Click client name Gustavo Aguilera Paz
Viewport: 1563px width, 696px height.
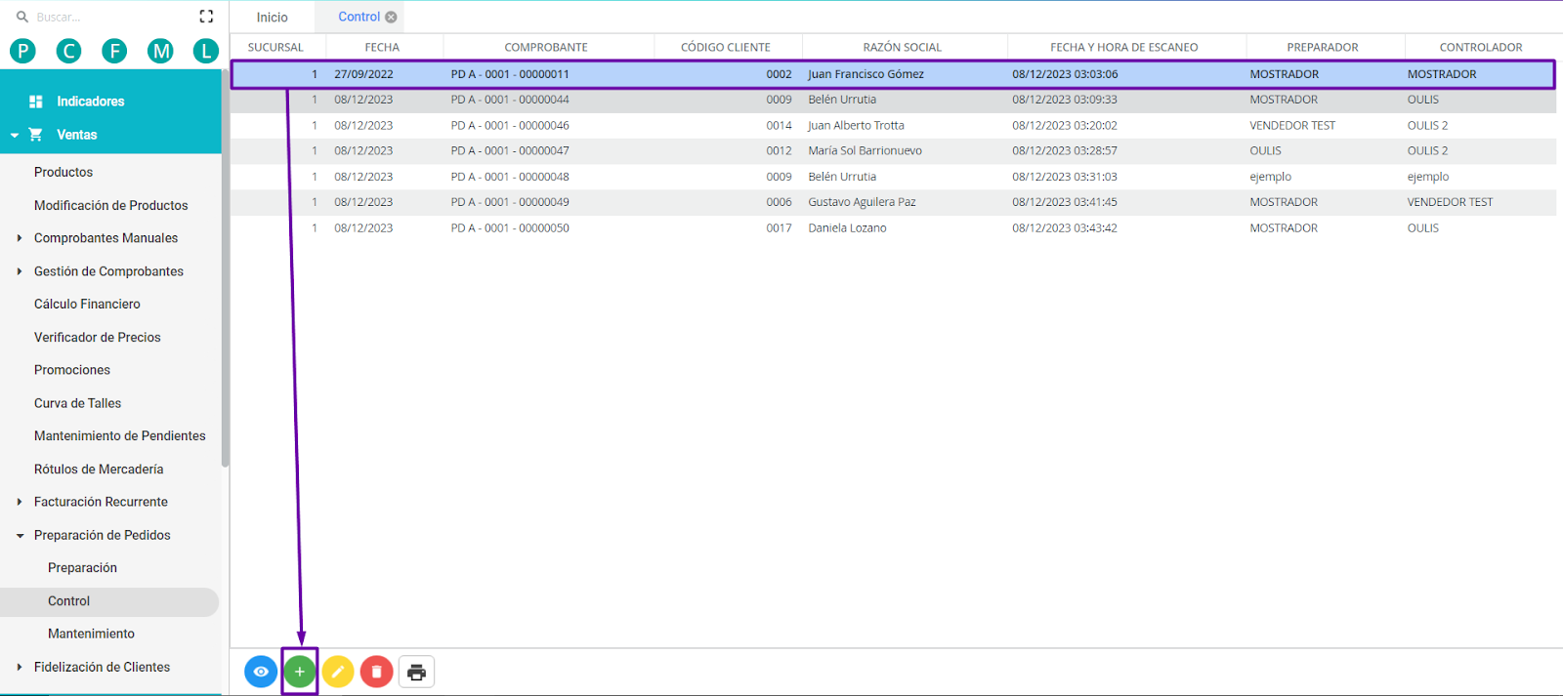[x=862, y=202]
